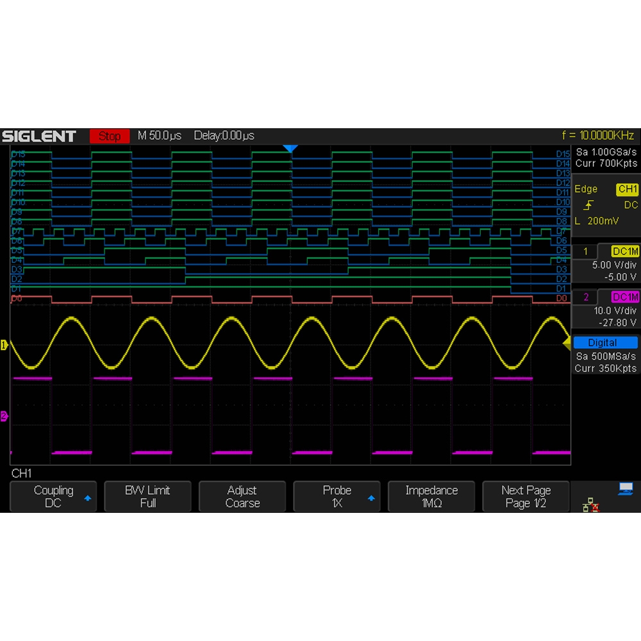
Task: Click the yellow trigger level arrow marker
Action: coord(567,345)
